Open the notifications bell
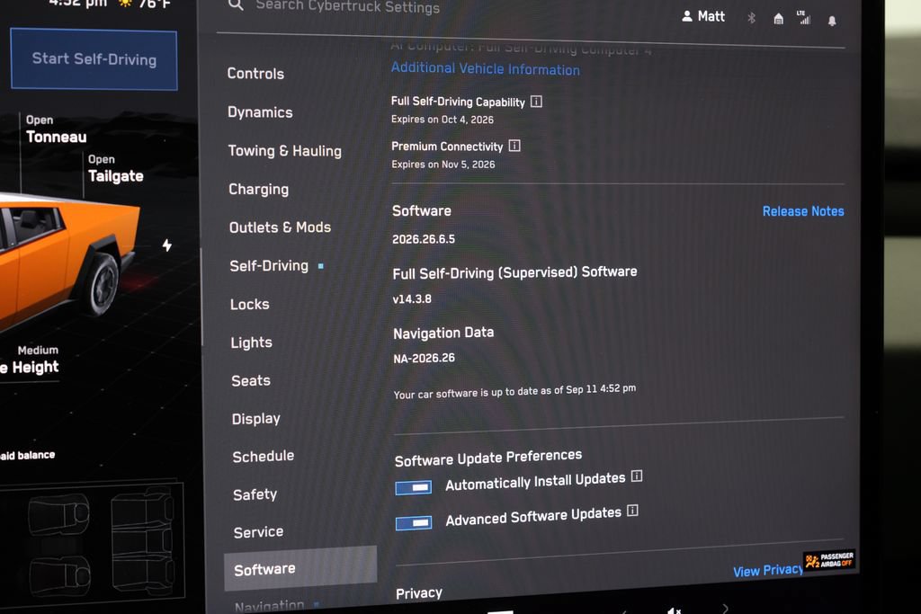921x614 pixels. (x=832, y=22)
